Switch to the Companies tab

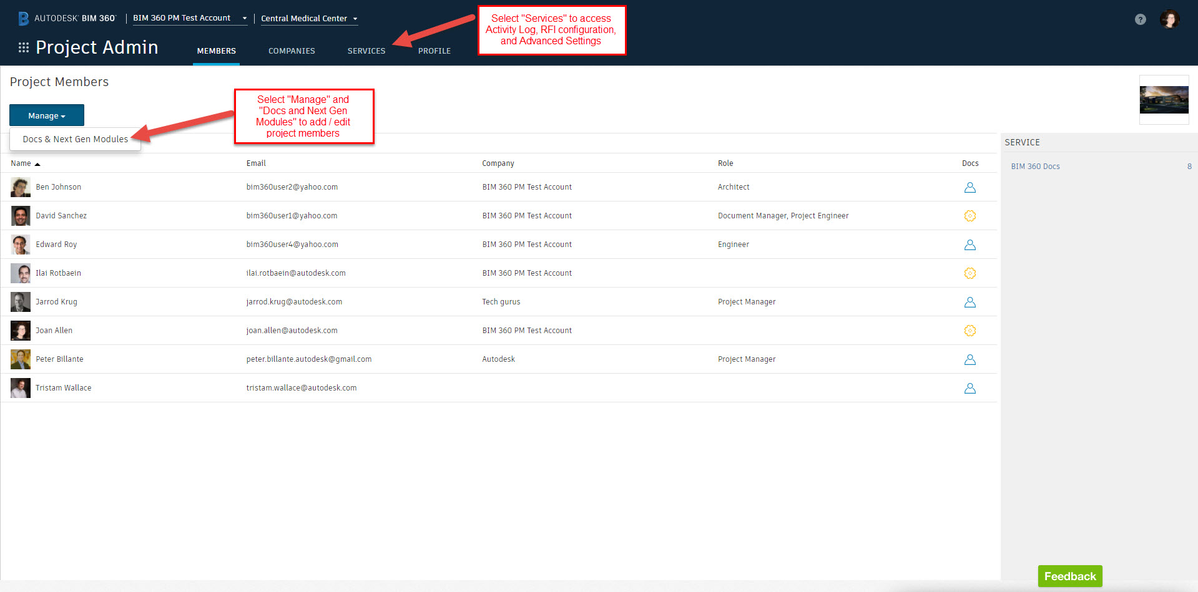click(x=292, y=51)
